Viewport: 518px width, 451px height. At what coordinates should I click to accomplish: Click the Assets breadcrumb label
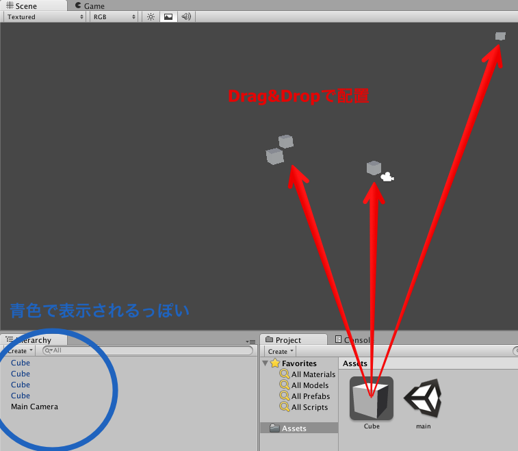click(x=355, y=363)
